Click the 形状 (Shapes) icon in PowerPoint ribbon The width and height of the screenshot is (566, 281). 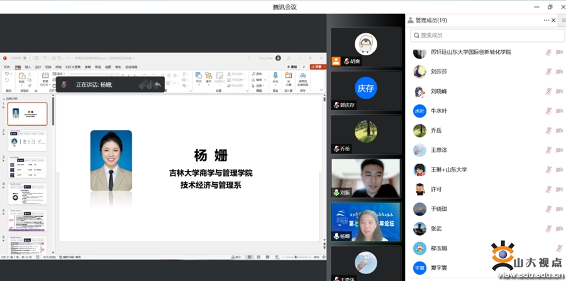(x=199, y=77)
